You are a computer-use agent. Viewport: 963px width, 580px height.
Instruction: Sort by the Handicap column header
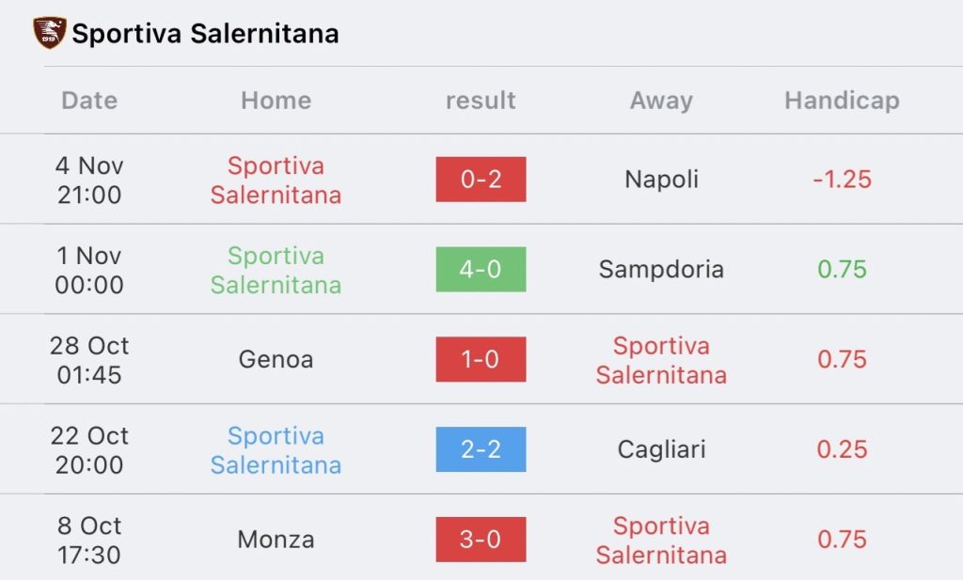click(x=842, y=101)
